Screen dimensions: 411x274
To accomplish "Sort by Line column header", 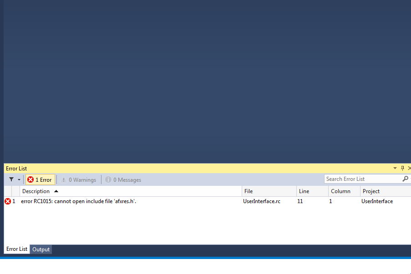I will [x=312, y=191].
